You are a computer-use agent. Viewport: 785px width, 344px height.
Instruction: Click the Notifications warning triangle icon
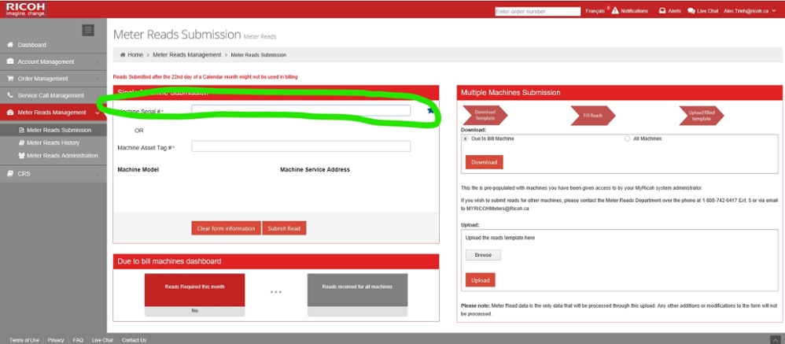pos(615,10)
